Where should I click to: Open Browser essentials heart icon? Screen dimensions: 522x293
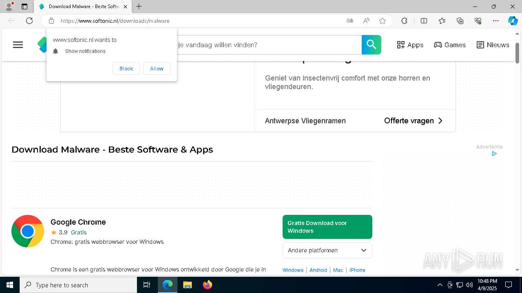(478, 21)
